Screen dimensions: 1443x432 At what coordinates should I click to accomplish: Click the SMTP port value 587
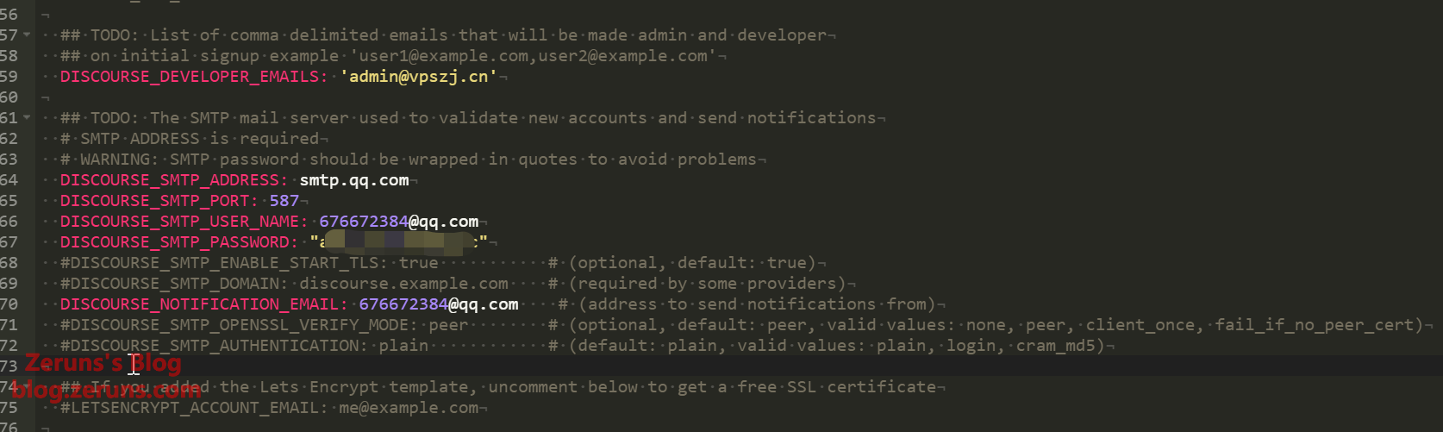(284, 201)
